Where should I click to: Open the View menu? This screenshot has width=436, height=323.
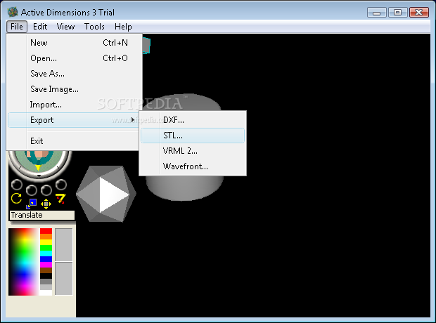click(x=65, y=27)
